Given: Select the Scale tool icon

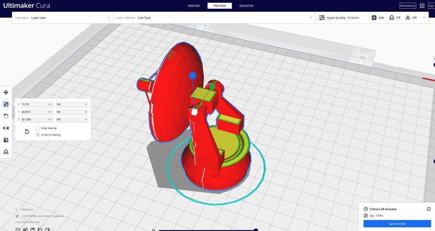Looking at the screenshot, I should coord(6,104).
